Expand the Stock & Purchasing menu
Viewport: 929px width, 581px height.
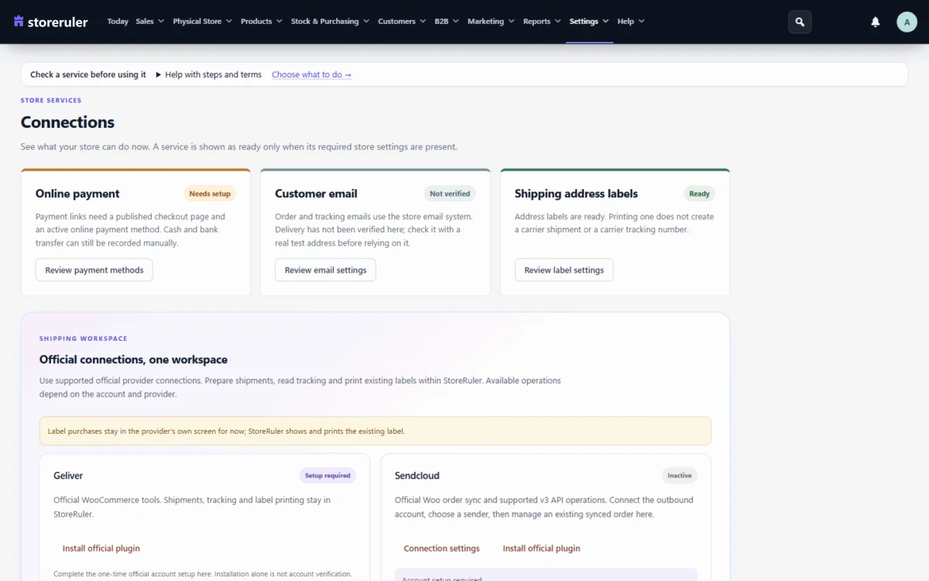click(x=330, y=22)
